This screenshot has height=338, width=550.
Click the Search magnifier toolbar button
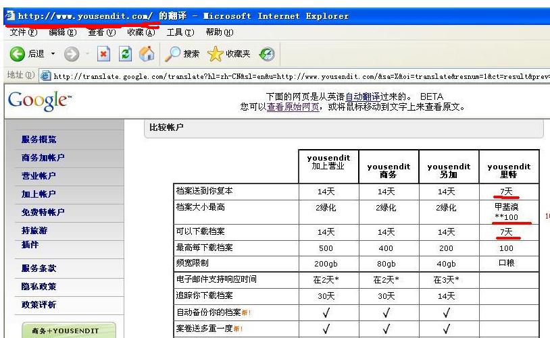tap(182, 54)
